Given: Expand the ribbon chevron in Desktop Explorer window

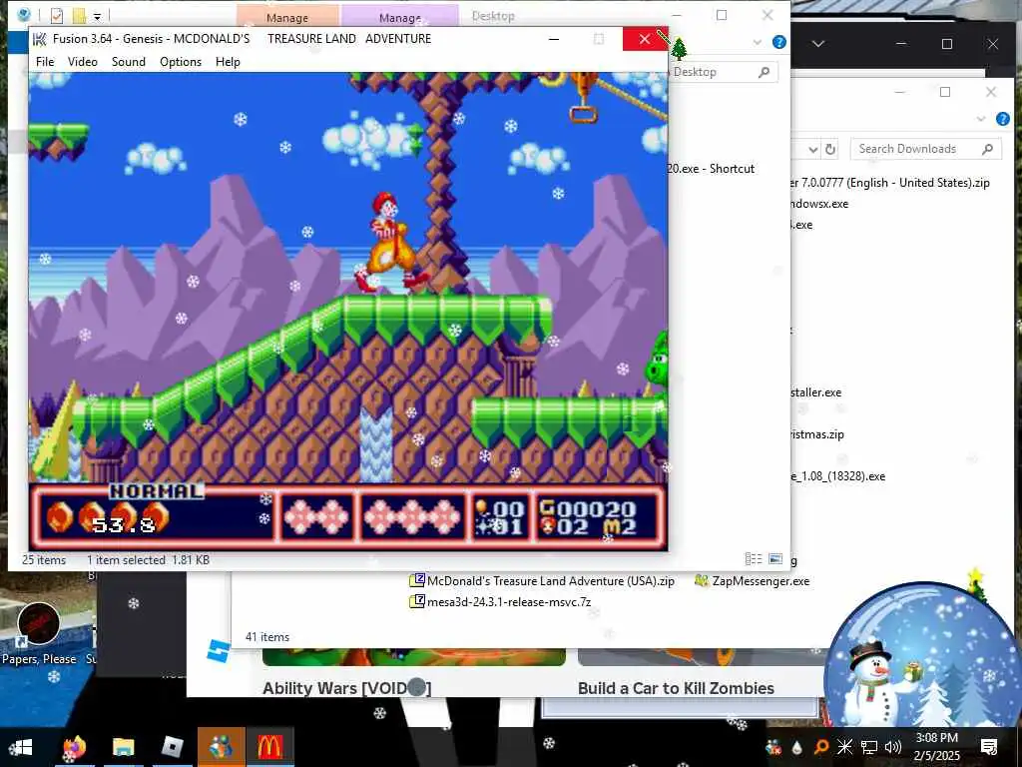Looking at the screenshot, I should coord(758,42).
